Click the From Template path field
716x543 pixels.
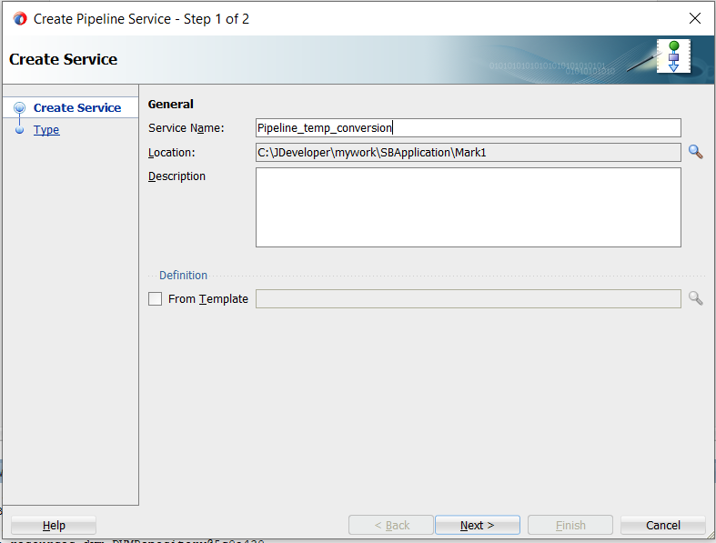[x=468, y=298]
